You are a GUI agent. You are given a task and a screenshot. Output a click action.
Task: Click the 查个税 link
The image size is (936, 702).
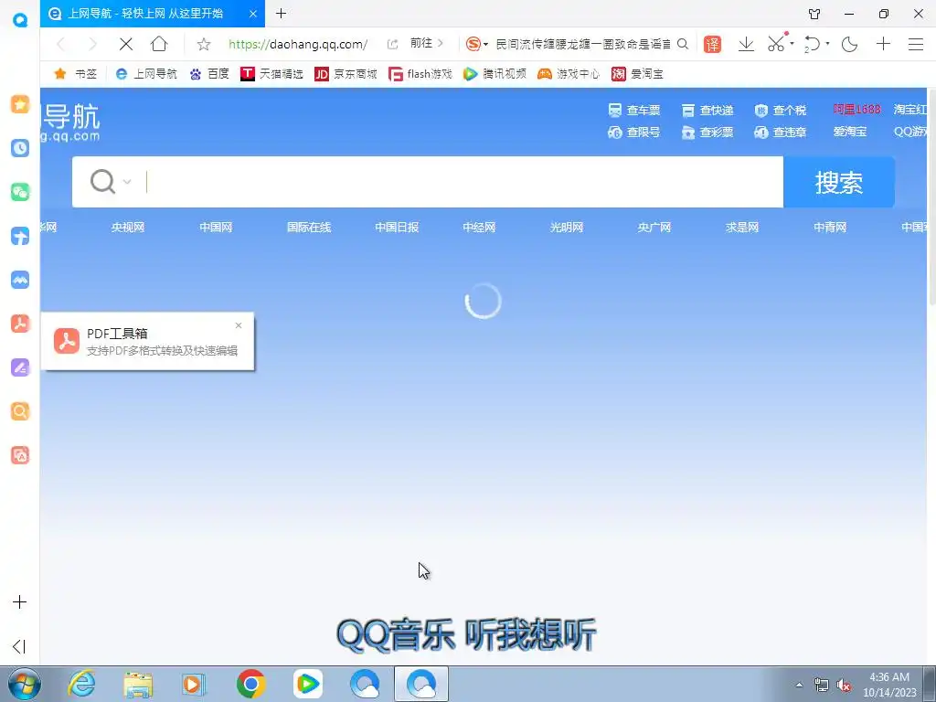click(x=781, y=111)
